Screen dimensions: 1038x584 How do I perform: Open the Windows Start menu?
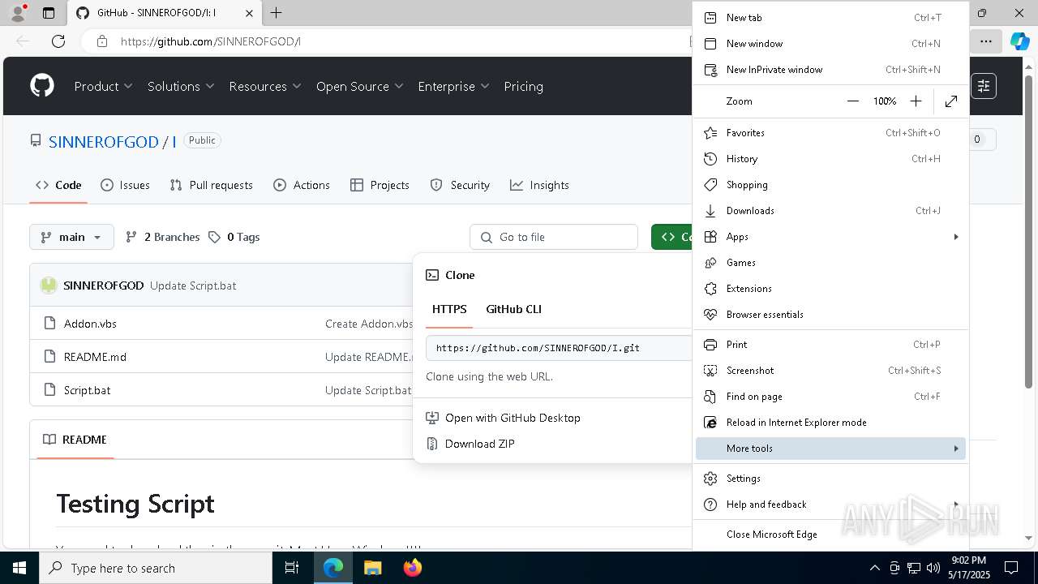[x=19, y=568]
